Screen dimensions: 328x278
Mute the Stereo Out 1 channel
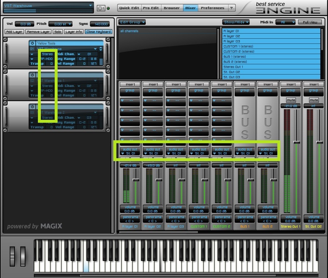(291, 100)
